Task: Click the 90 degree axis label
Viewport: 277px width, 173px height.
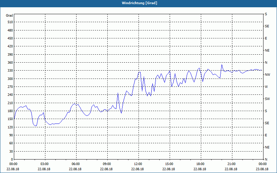Action: [x=11, y=135]
